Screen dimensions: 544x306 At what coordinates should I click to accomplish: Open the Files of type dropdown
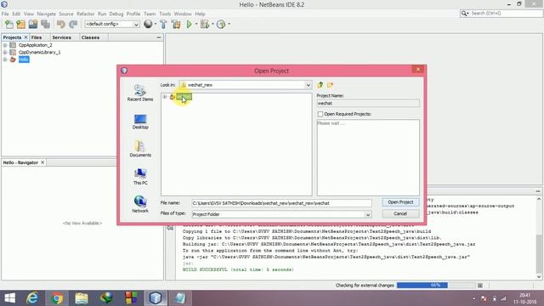click(x=368, y=214)
